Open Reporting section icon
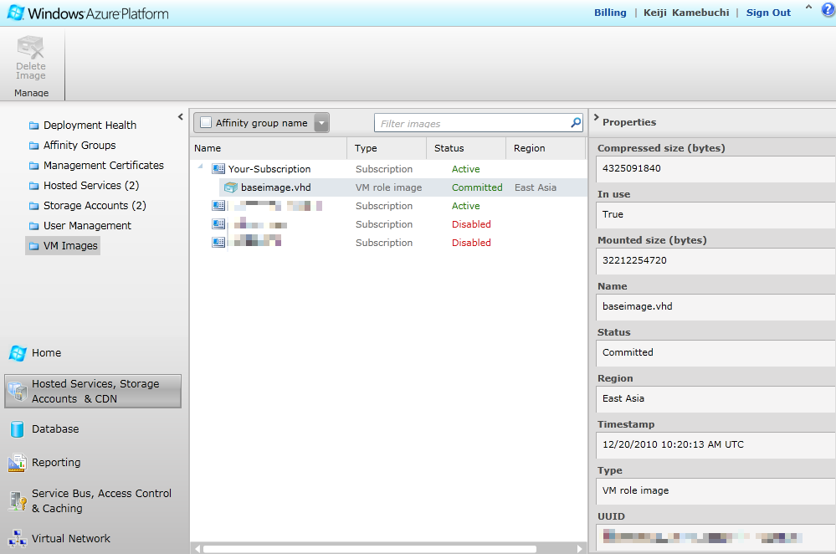 (x=17, y=463)
